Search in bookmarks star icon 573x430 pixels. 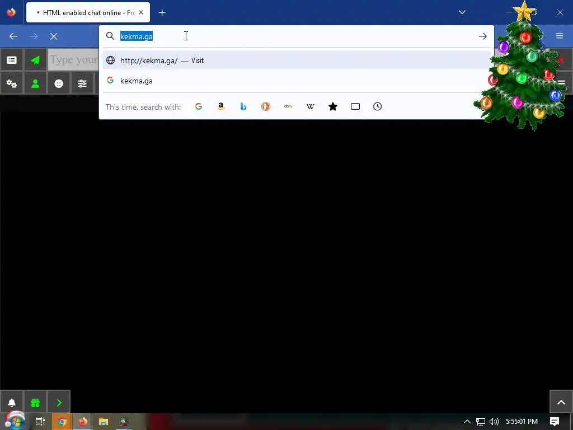click(x=333, y=106)
